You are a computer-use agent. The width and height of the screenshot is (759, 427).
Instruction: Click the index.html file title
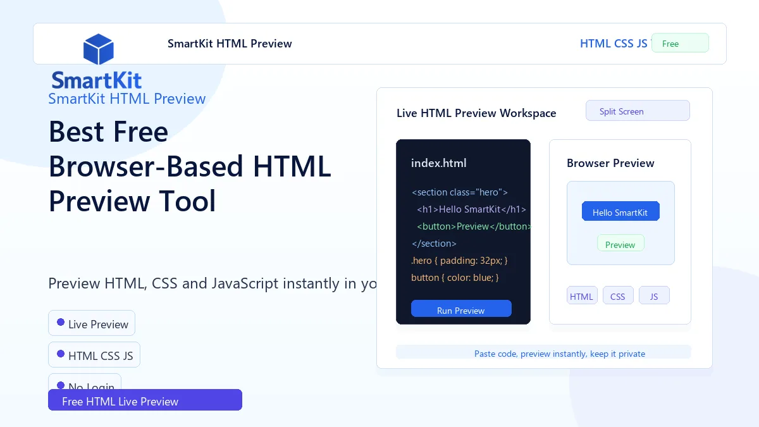(x=439, y=163)
